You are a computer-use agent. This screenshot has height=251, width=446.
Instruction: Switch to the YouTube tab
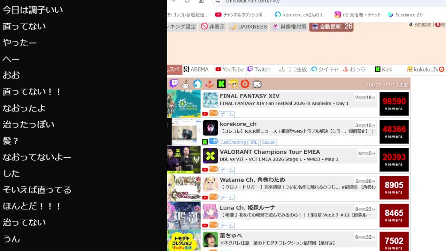point(229,69)
